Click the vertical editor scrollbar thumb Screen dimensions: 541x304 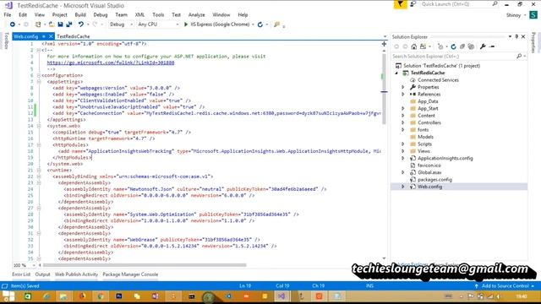[384, 89]
